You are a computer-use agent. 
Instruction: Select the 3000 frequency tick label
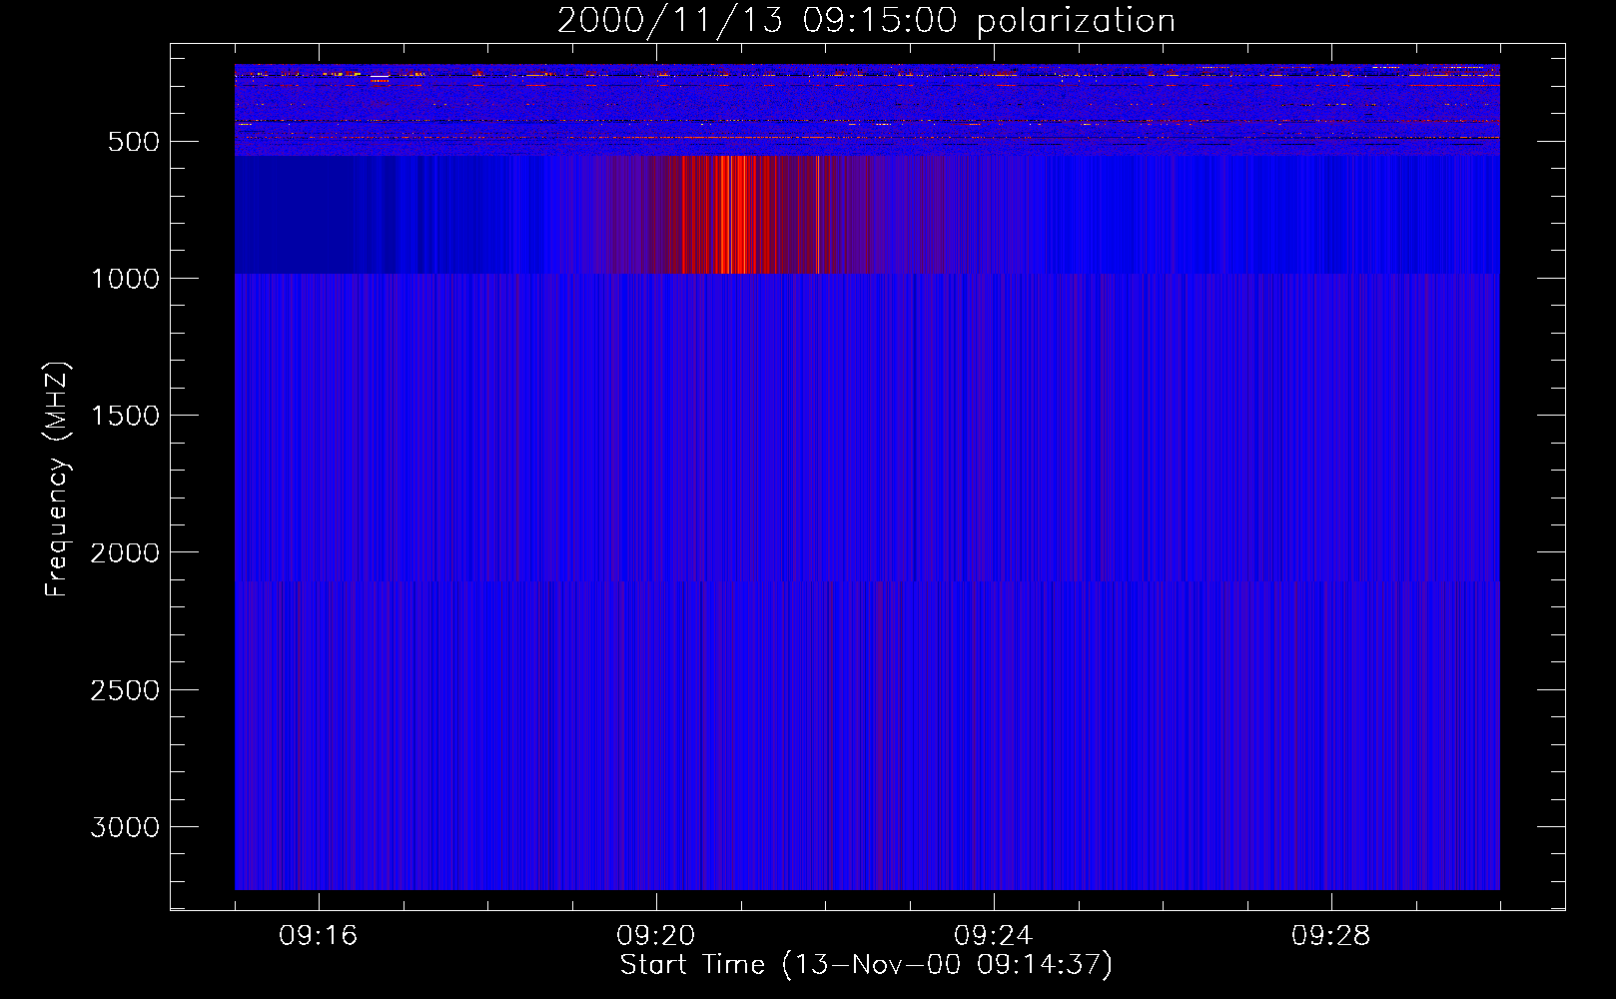125,827
